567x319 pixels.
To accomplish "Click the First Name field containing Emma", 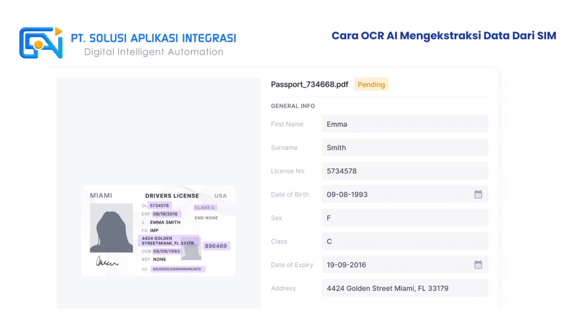I will pos(404,124).
